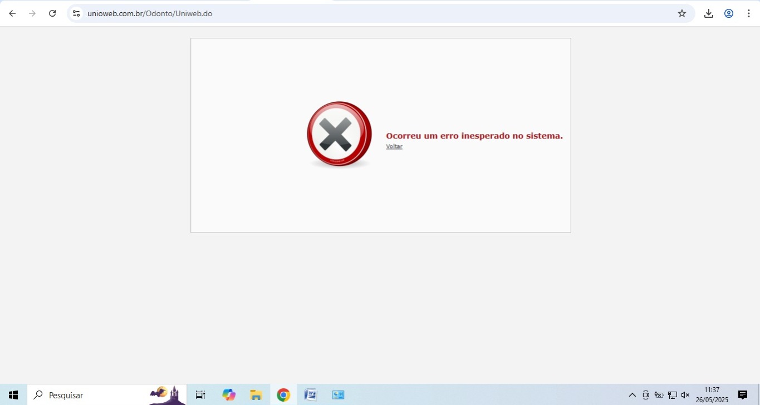View site information icon beside the URL
Screen dimensions: 760x405
coord(76,13)
